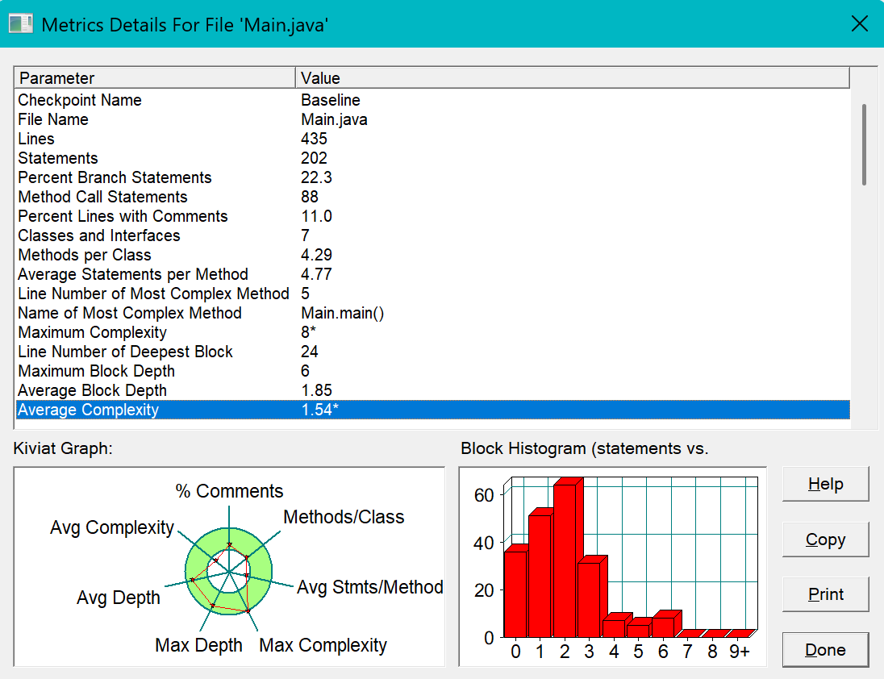The height and width of the screenshot is (679, 884).
Task: Select the Name of Most Complex Method row
Action: tap(432, 313)
